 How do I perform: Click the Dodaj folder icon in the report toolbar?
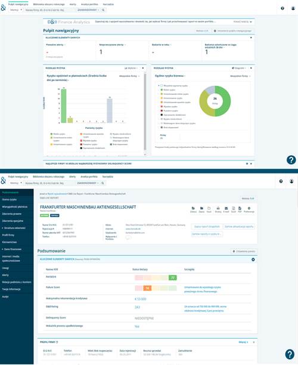[x=193, y=209]
